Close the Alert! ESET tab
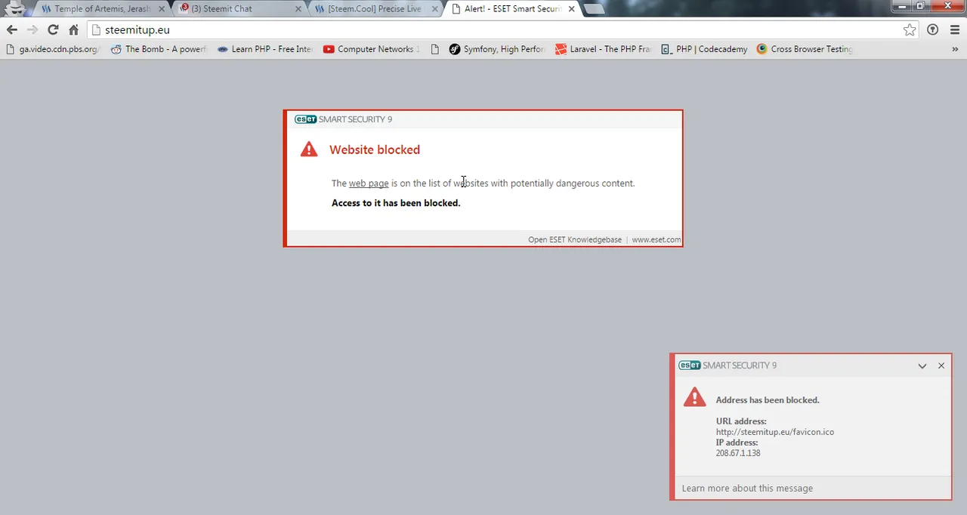967x515 pixels. coord(571,9)
